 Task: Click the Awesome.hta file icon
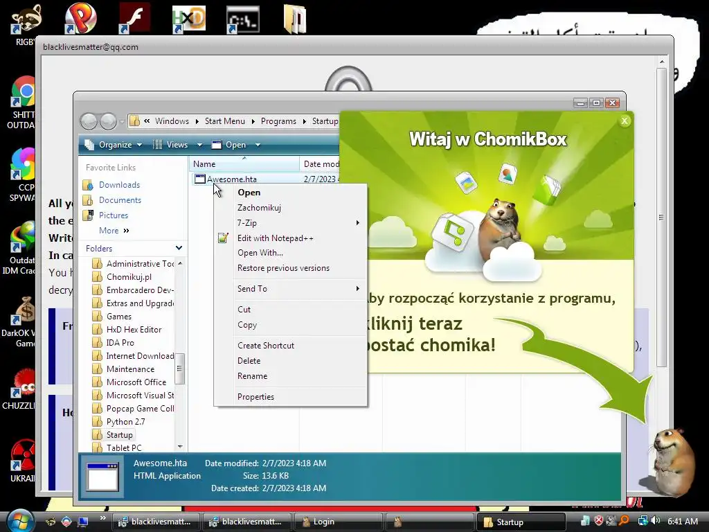click(199, 179)
